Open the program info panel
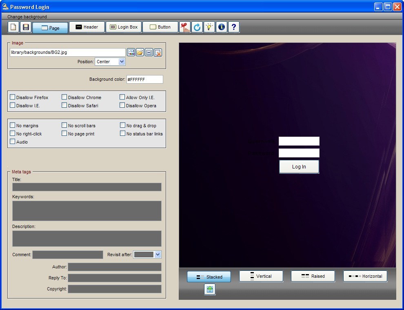Image resolution: width=404 pixels, height=310 pixels. coord(222,27)
